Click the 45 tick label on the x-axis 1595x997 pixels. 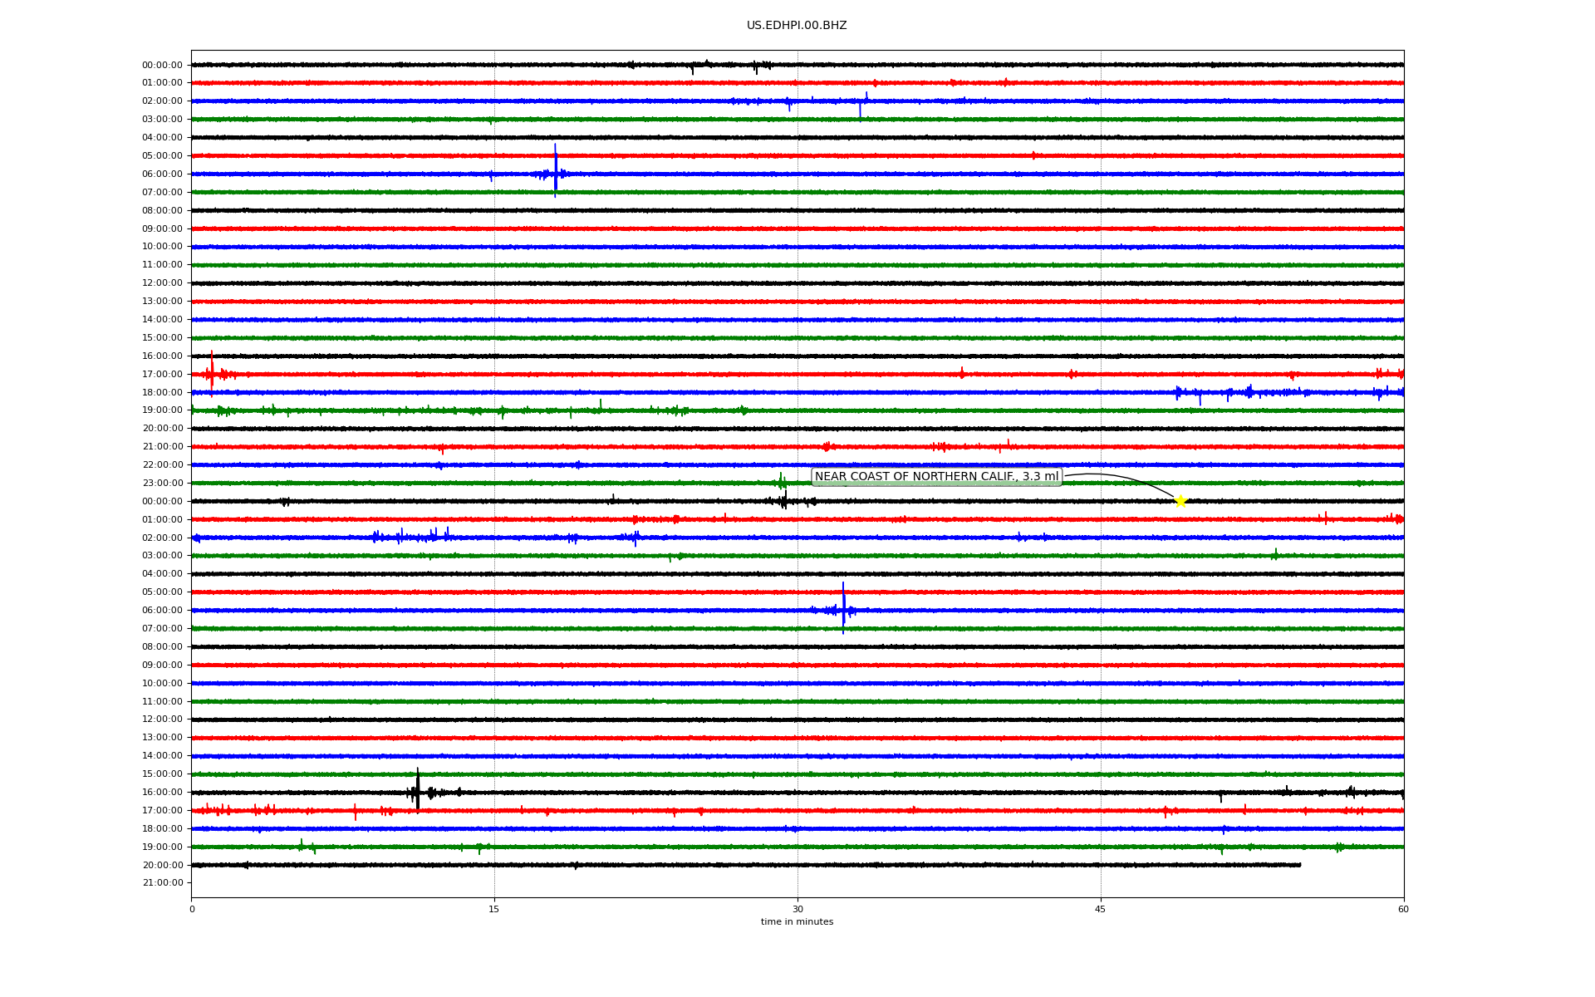pos(1101,909)
